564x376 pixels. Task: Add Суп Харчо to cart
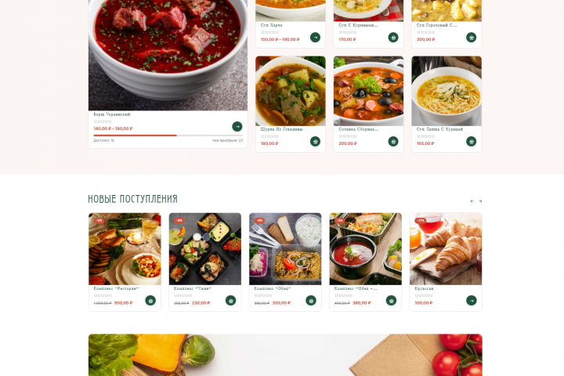(x=315, y=38)
